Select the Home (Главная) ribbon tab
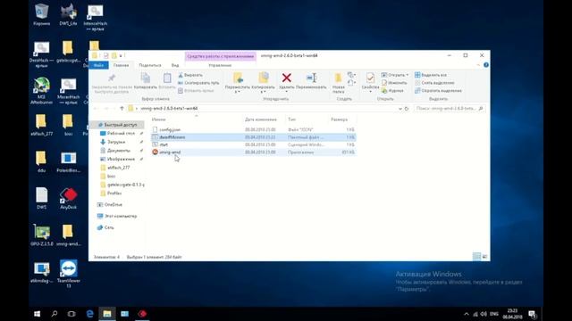572x321 pixels. 122,65
